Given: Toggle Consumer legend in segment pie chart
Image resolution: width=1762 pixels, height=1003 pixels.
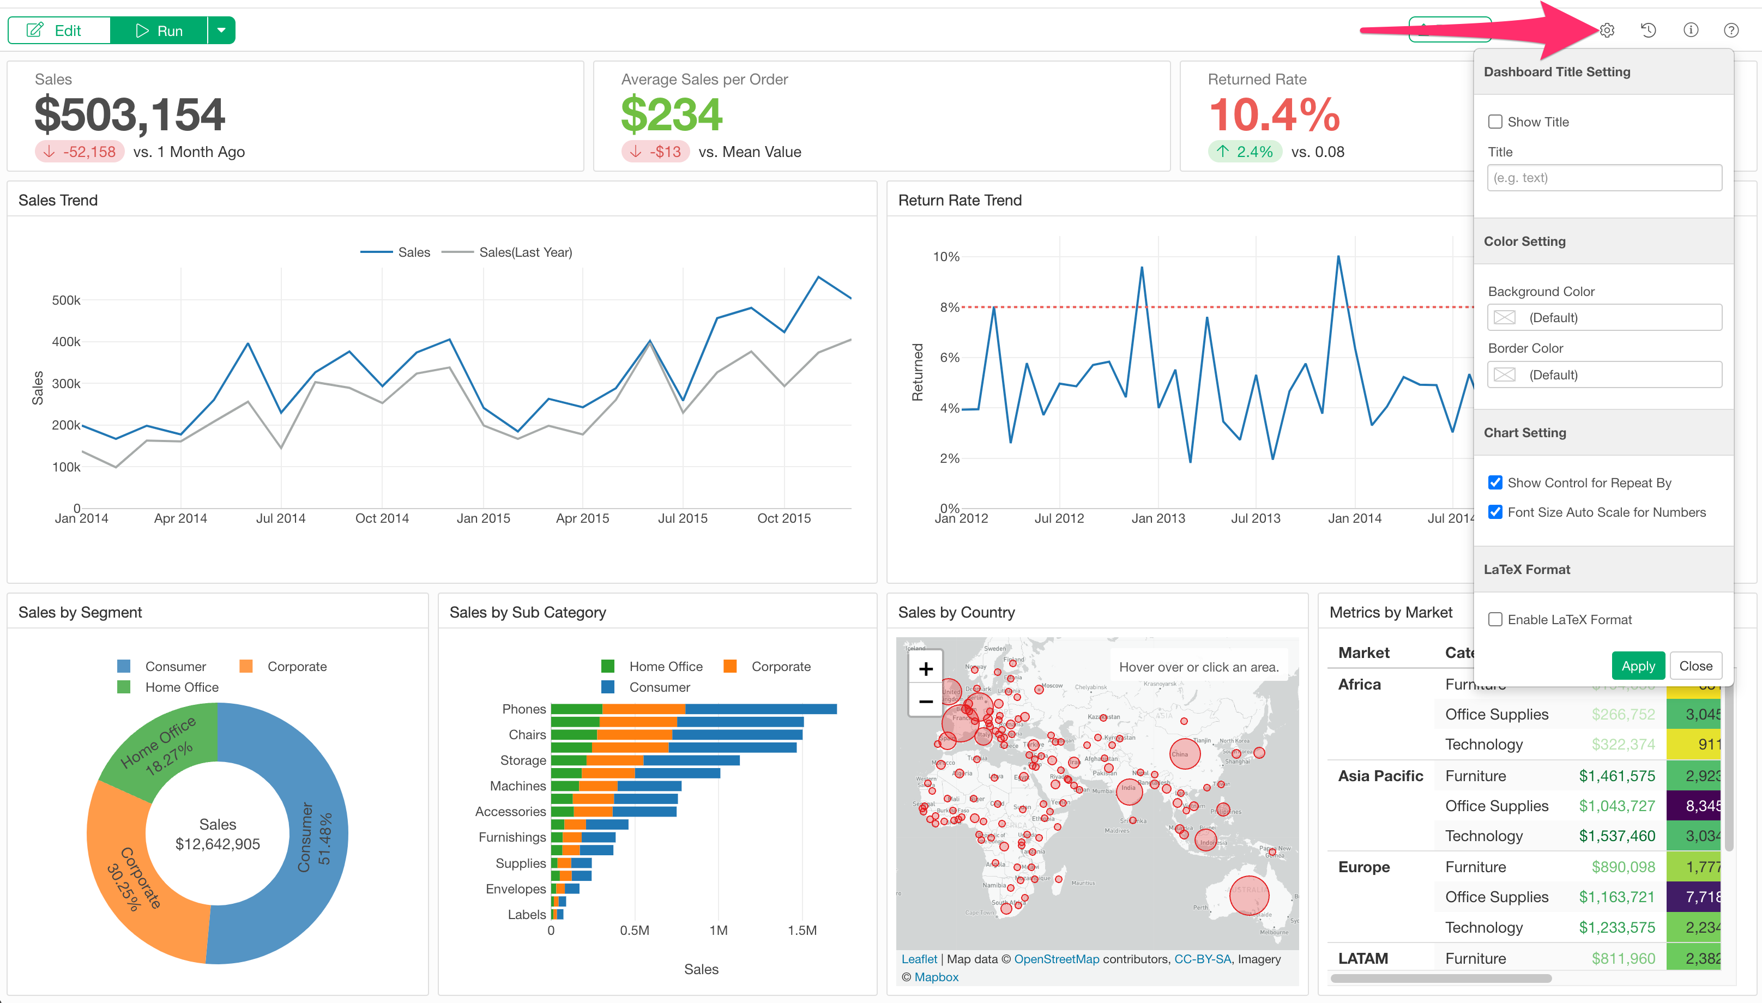Looking at the screenshot, I should (163, 666).
